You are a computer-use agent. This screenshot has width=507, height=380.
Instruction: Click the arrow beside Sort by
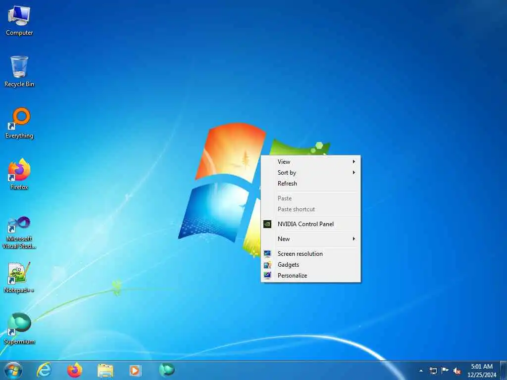pyautogui.click(x=354, y=173)
